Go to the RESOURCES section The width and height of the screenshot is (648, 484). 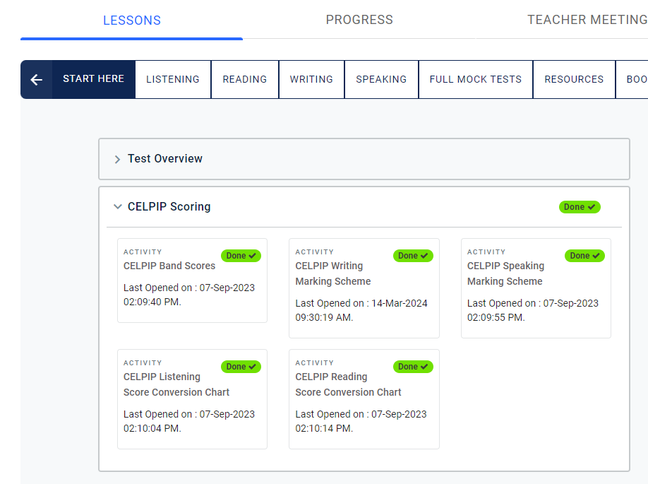tap(573, 79)
